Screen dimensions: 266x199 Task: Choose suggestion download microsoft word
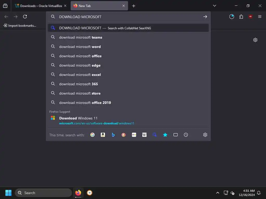128,47
